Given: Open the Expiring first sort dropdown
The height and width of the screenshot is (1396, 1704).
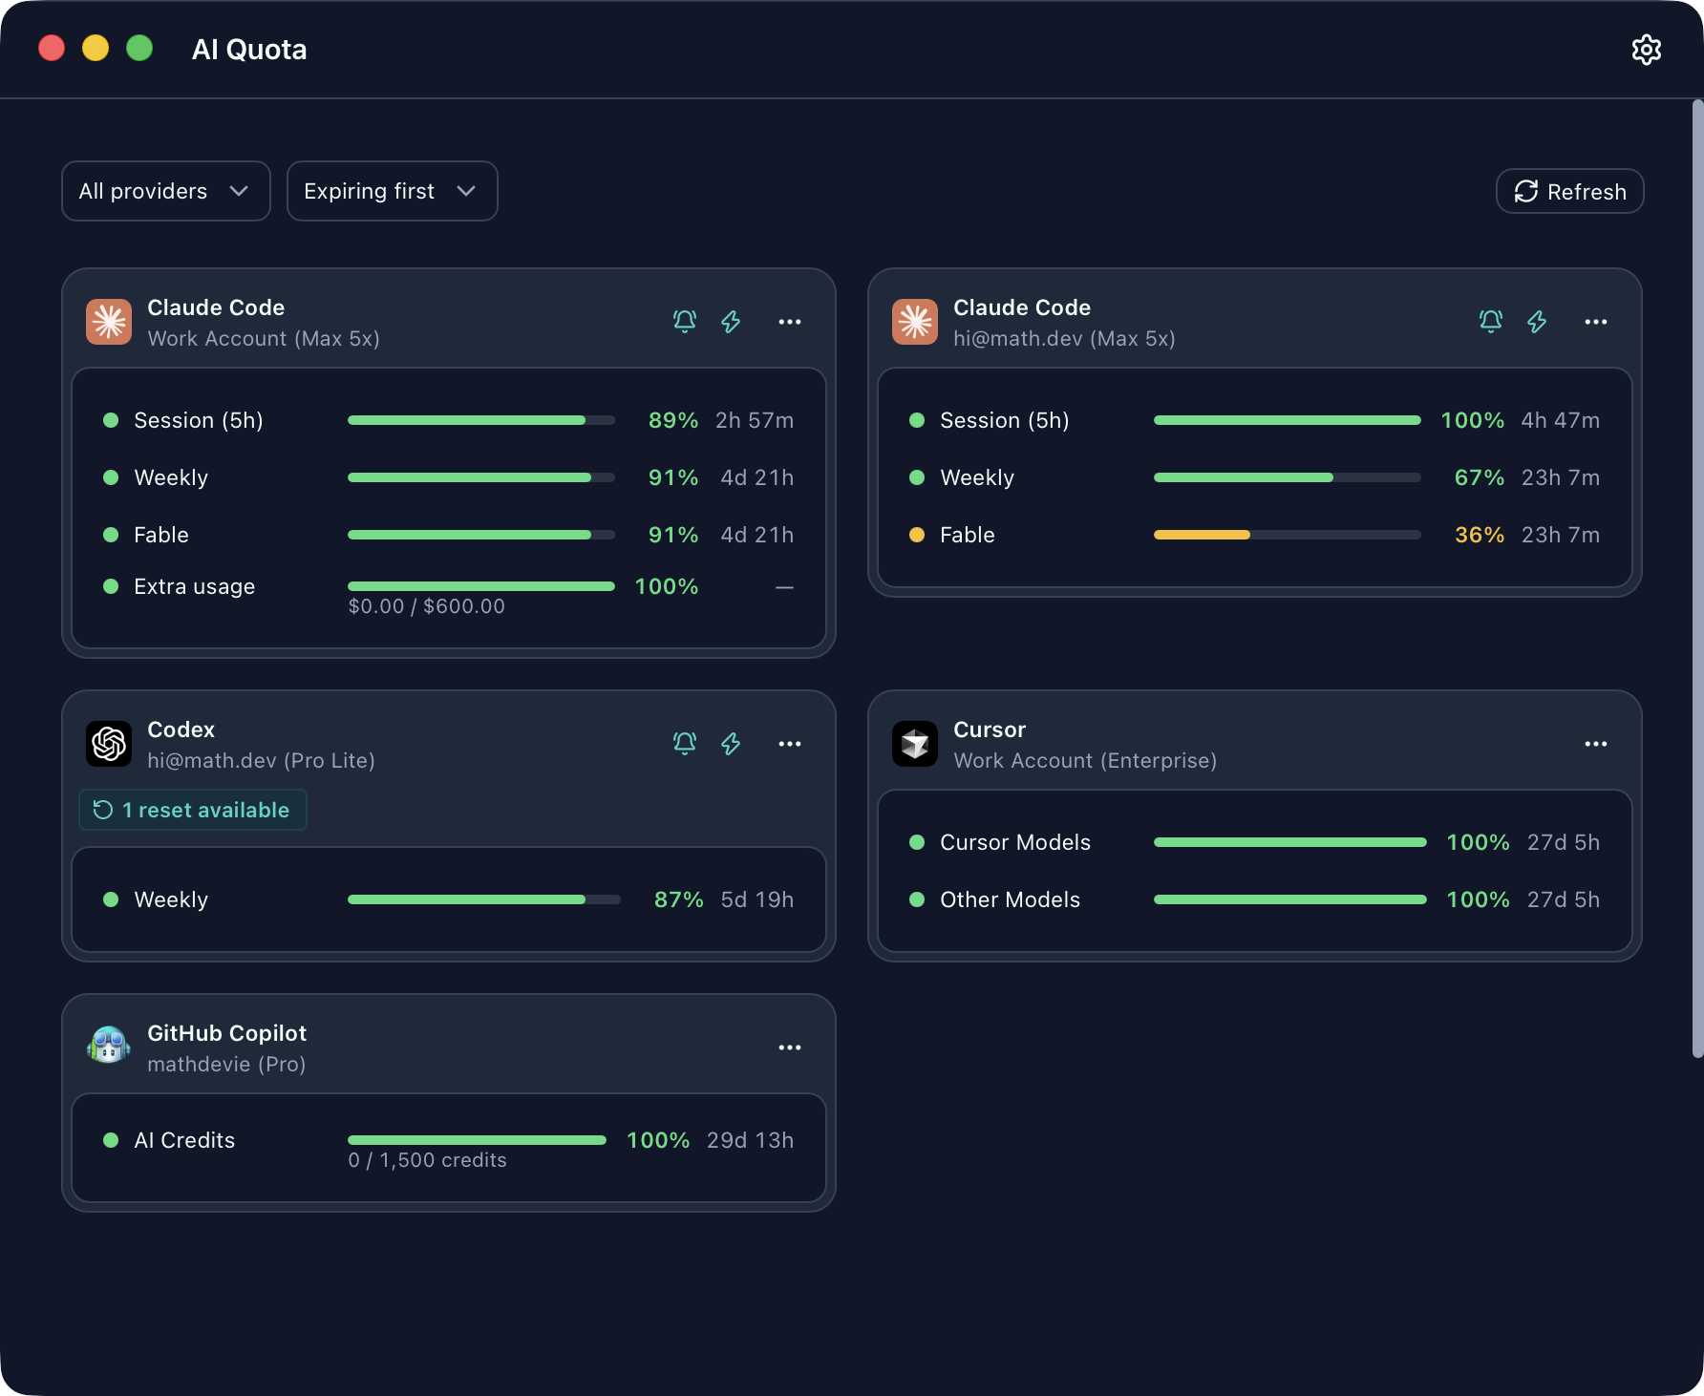Looking at the screenshot, I should [392, 191].
